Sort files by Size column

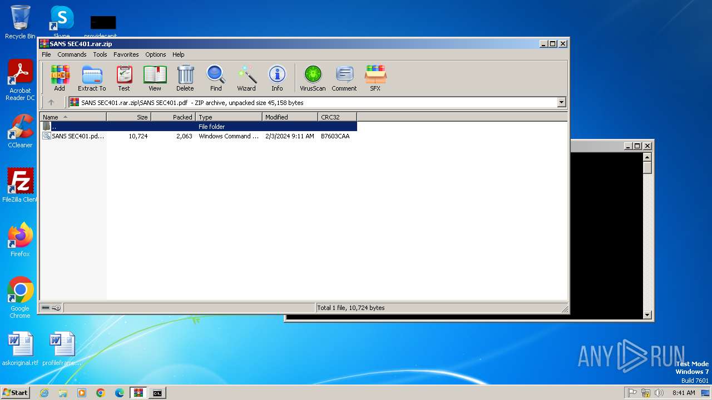coord(128,117)
